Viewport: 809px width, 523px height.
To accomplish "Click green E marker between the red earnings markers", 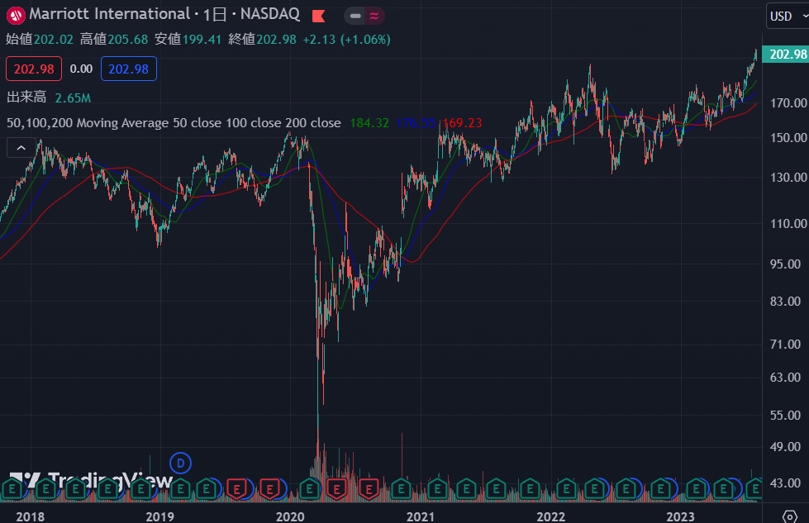I will [310, 488].
